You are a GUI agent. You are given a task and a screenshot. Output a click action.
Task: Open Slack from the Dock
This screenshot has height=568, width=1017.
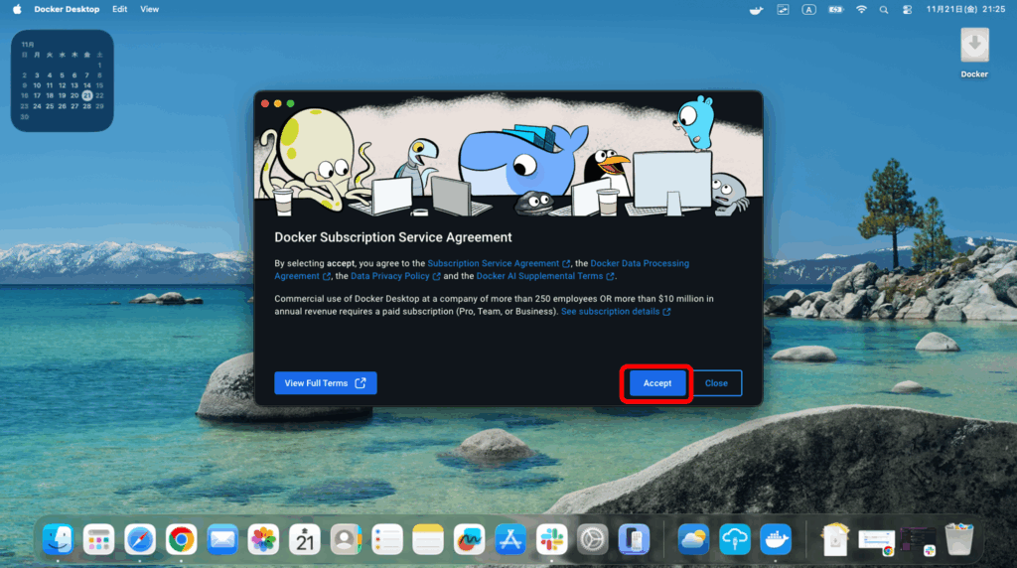551,539
